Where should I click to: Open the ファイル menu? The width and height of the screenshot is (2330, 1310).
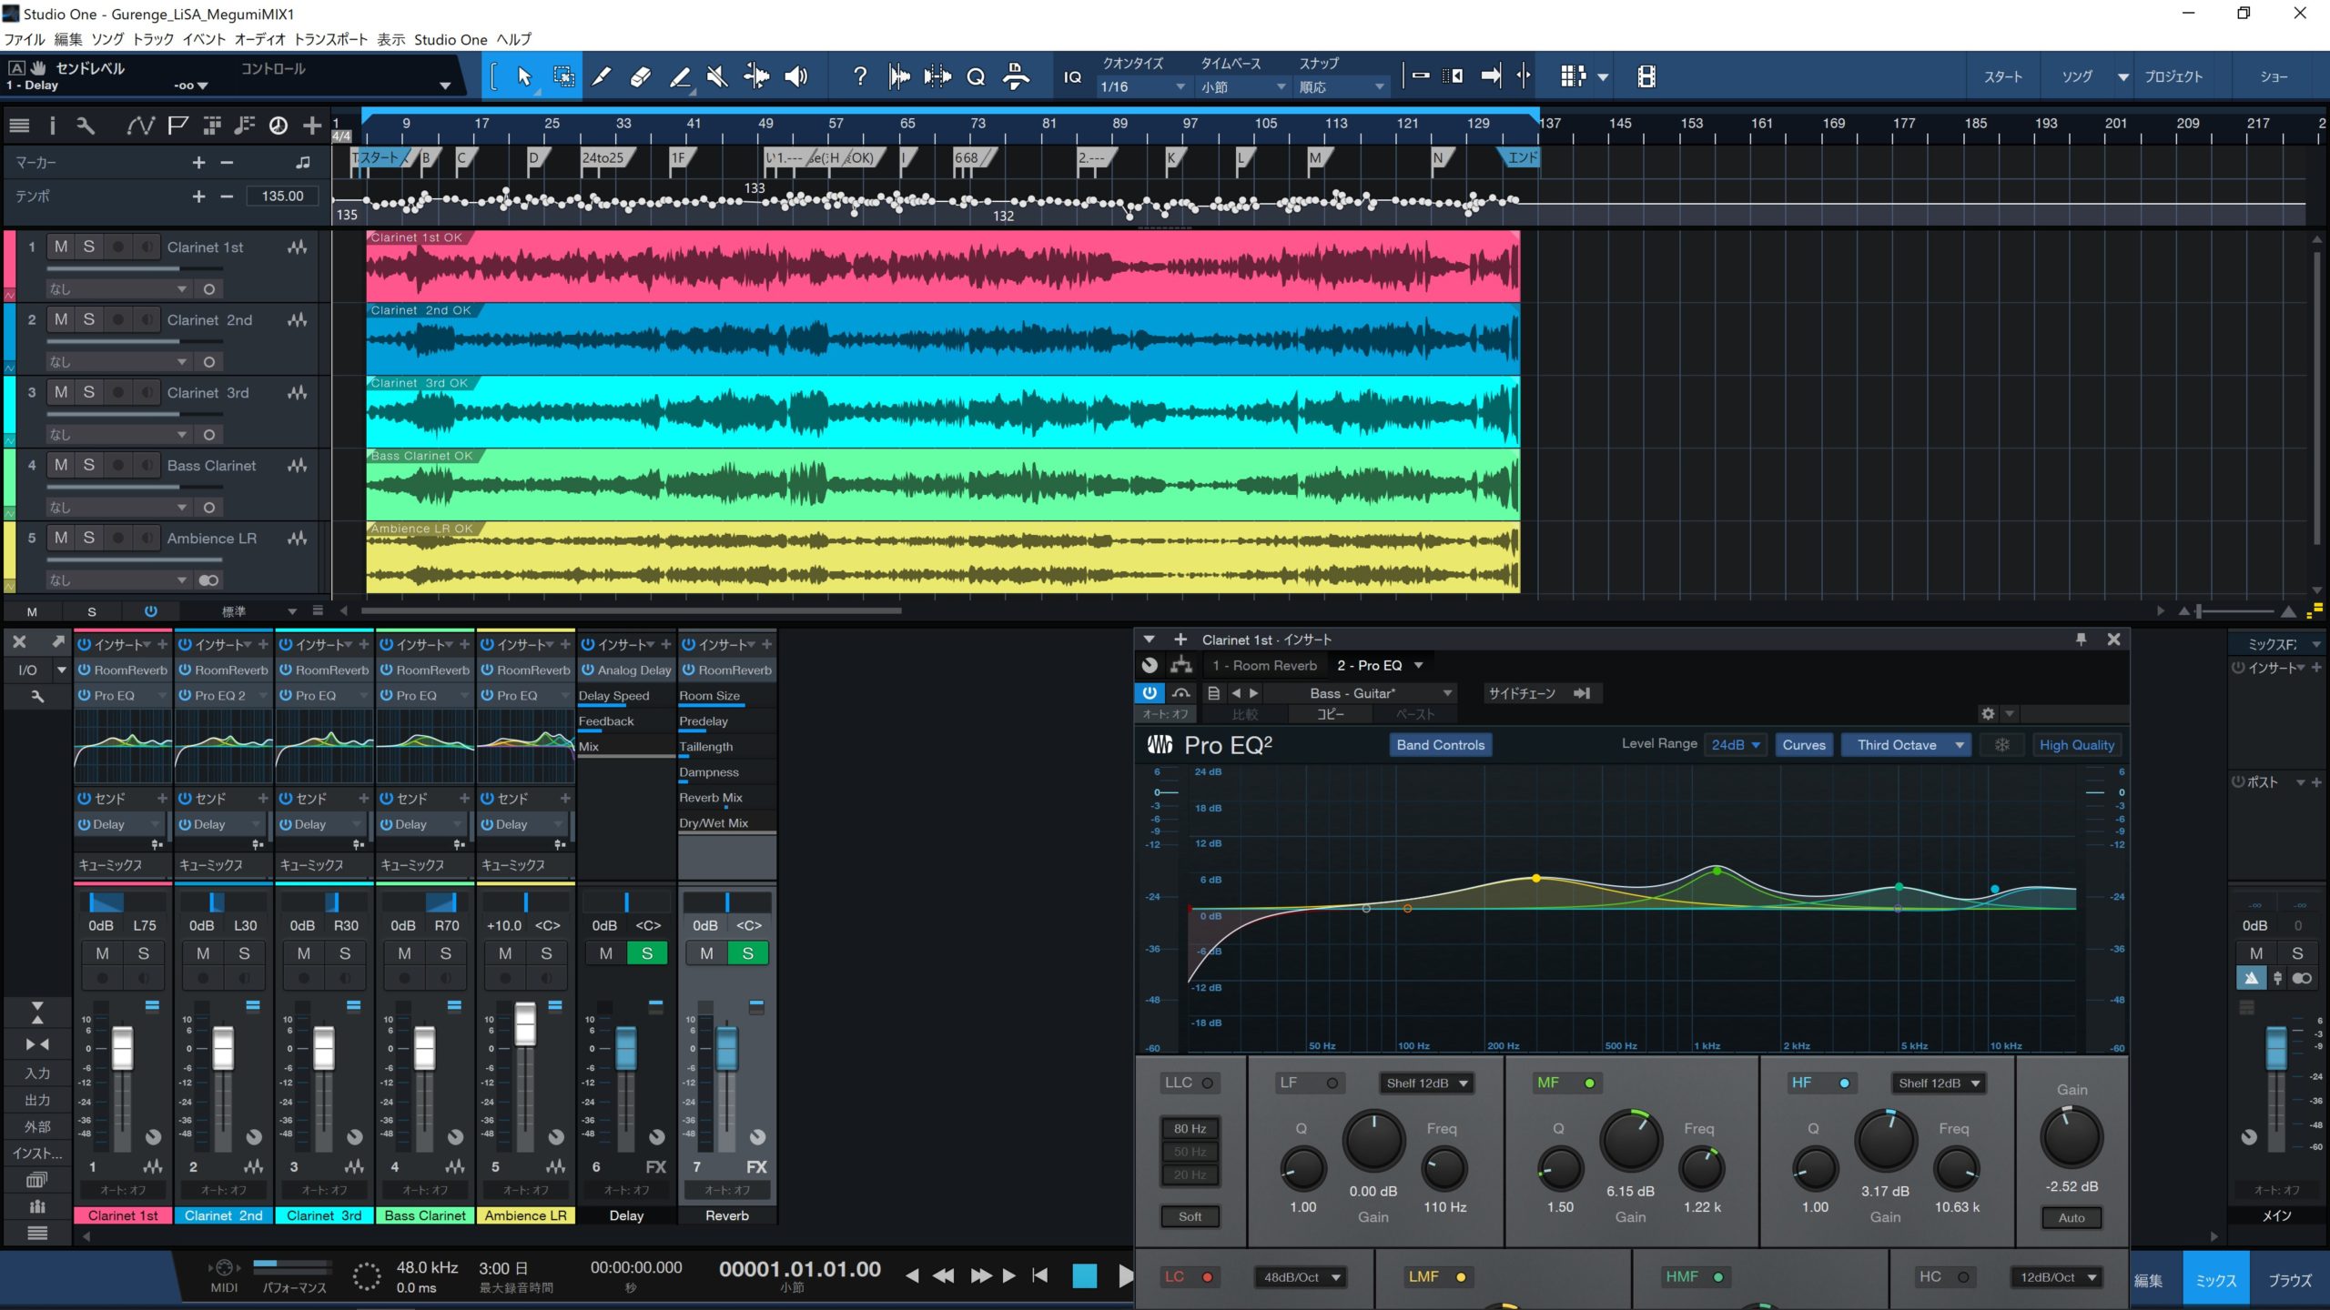pos(25,39)
